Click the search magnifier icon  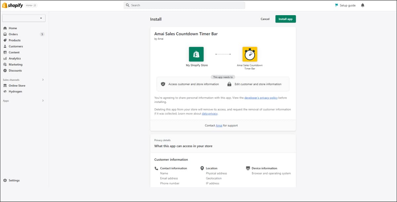[128, 5]
